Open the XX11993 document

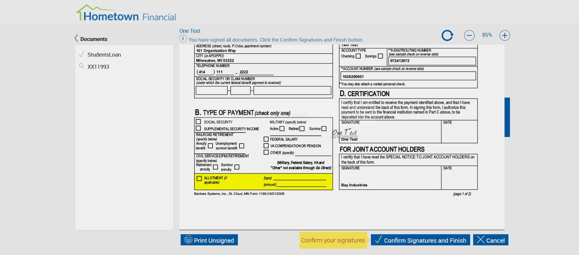click(x=98, y=67)
